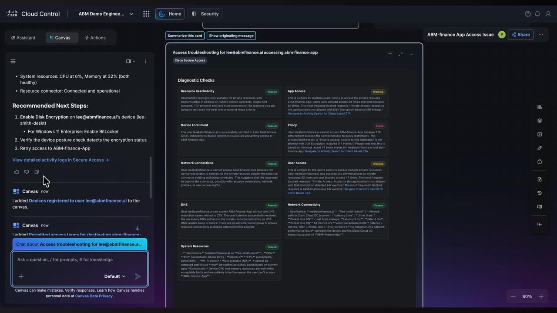The image size is (557, 313).
Task: Open the Default mode dropdown
Action: click(x=114, y=276)
